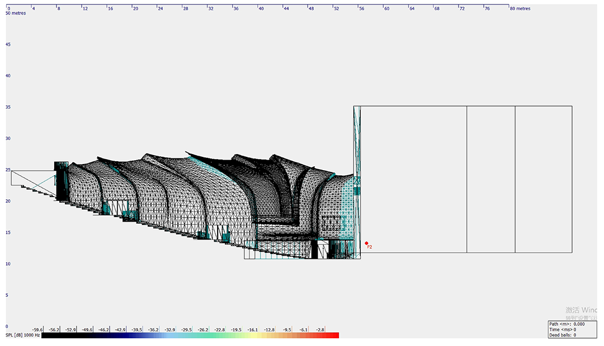Click the 5 label on vertical axis
The image size is (604, 346).
(7, 295)
